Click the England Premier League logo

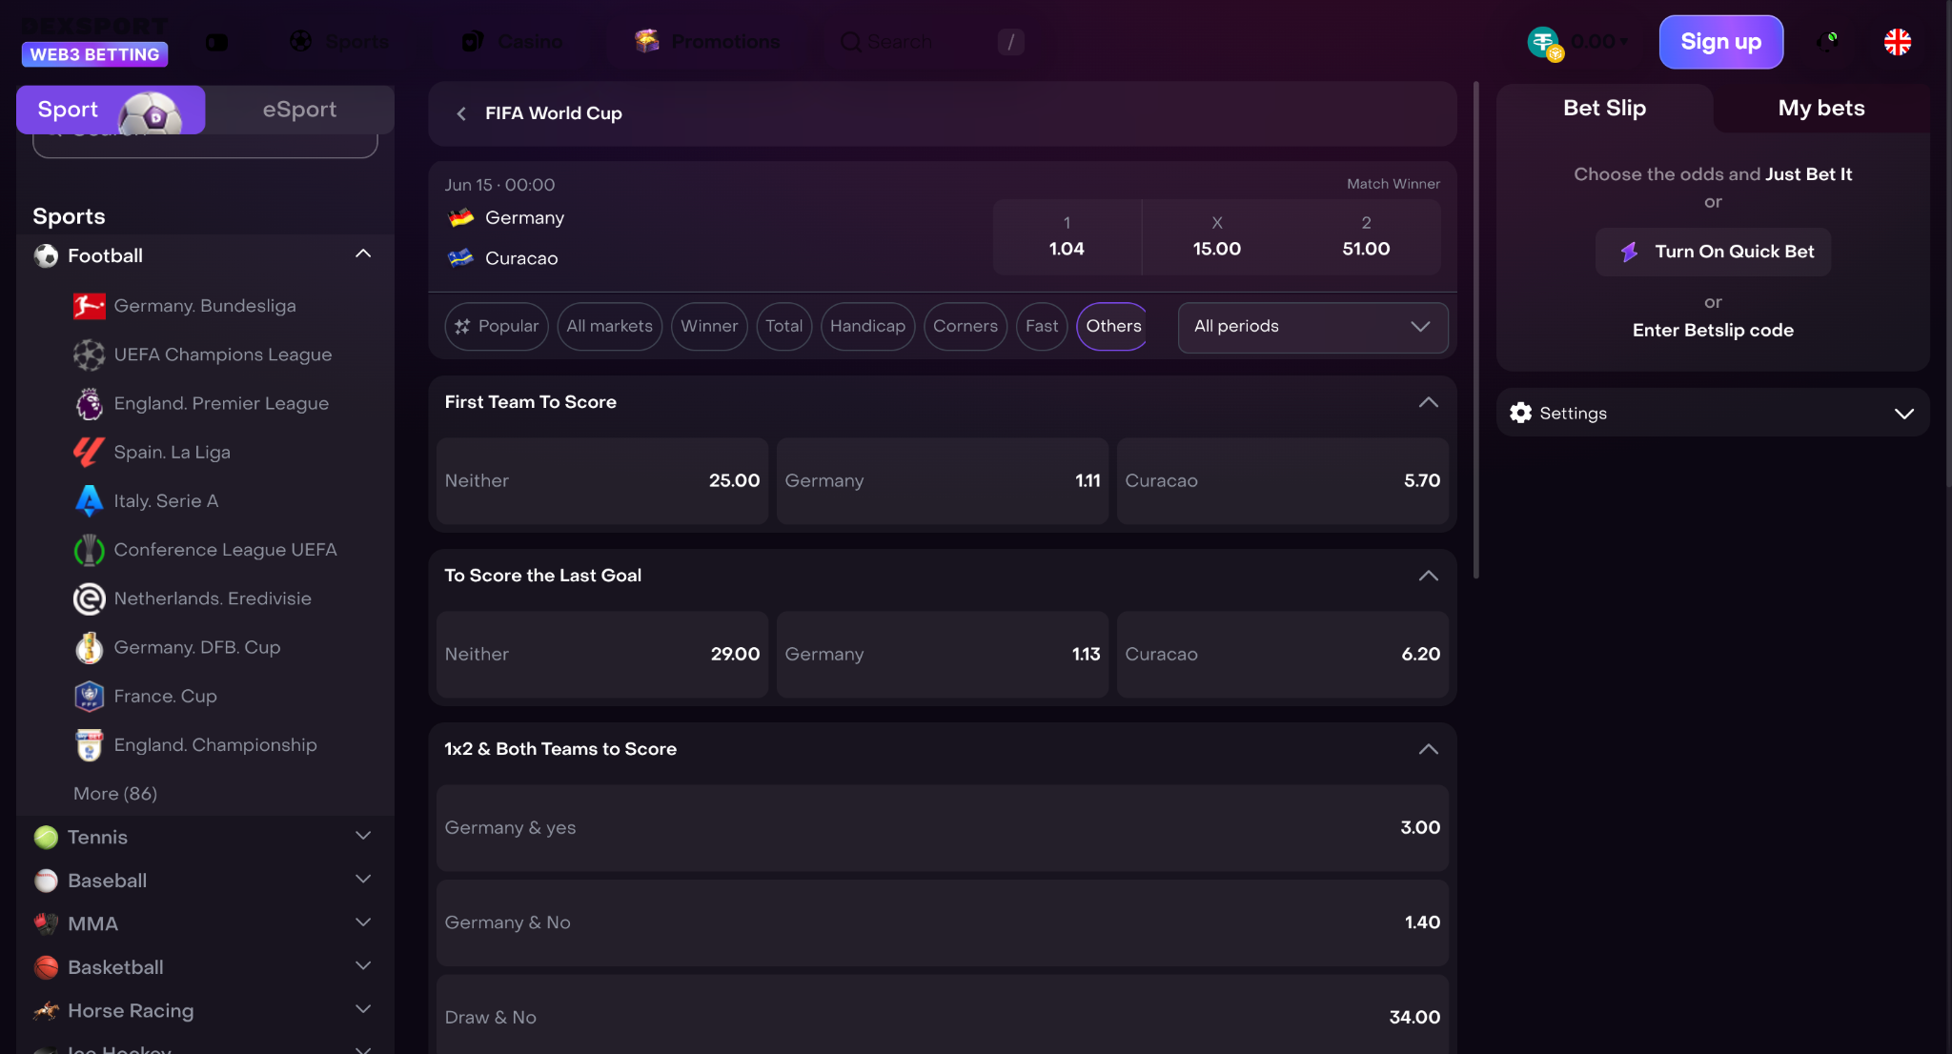(89, 403)
